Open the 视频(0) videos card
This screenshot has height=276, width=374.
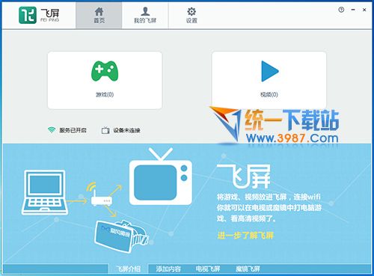[x=269, y=80]
